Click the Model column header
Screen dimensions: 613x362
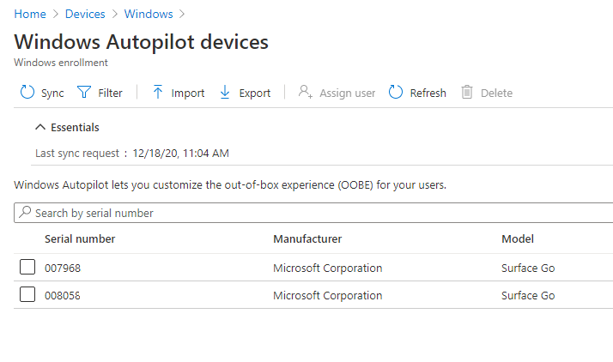(x=517, y=238)
